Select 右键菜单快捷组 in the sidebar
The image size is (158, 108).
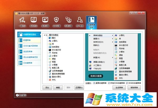coord(29,35)
